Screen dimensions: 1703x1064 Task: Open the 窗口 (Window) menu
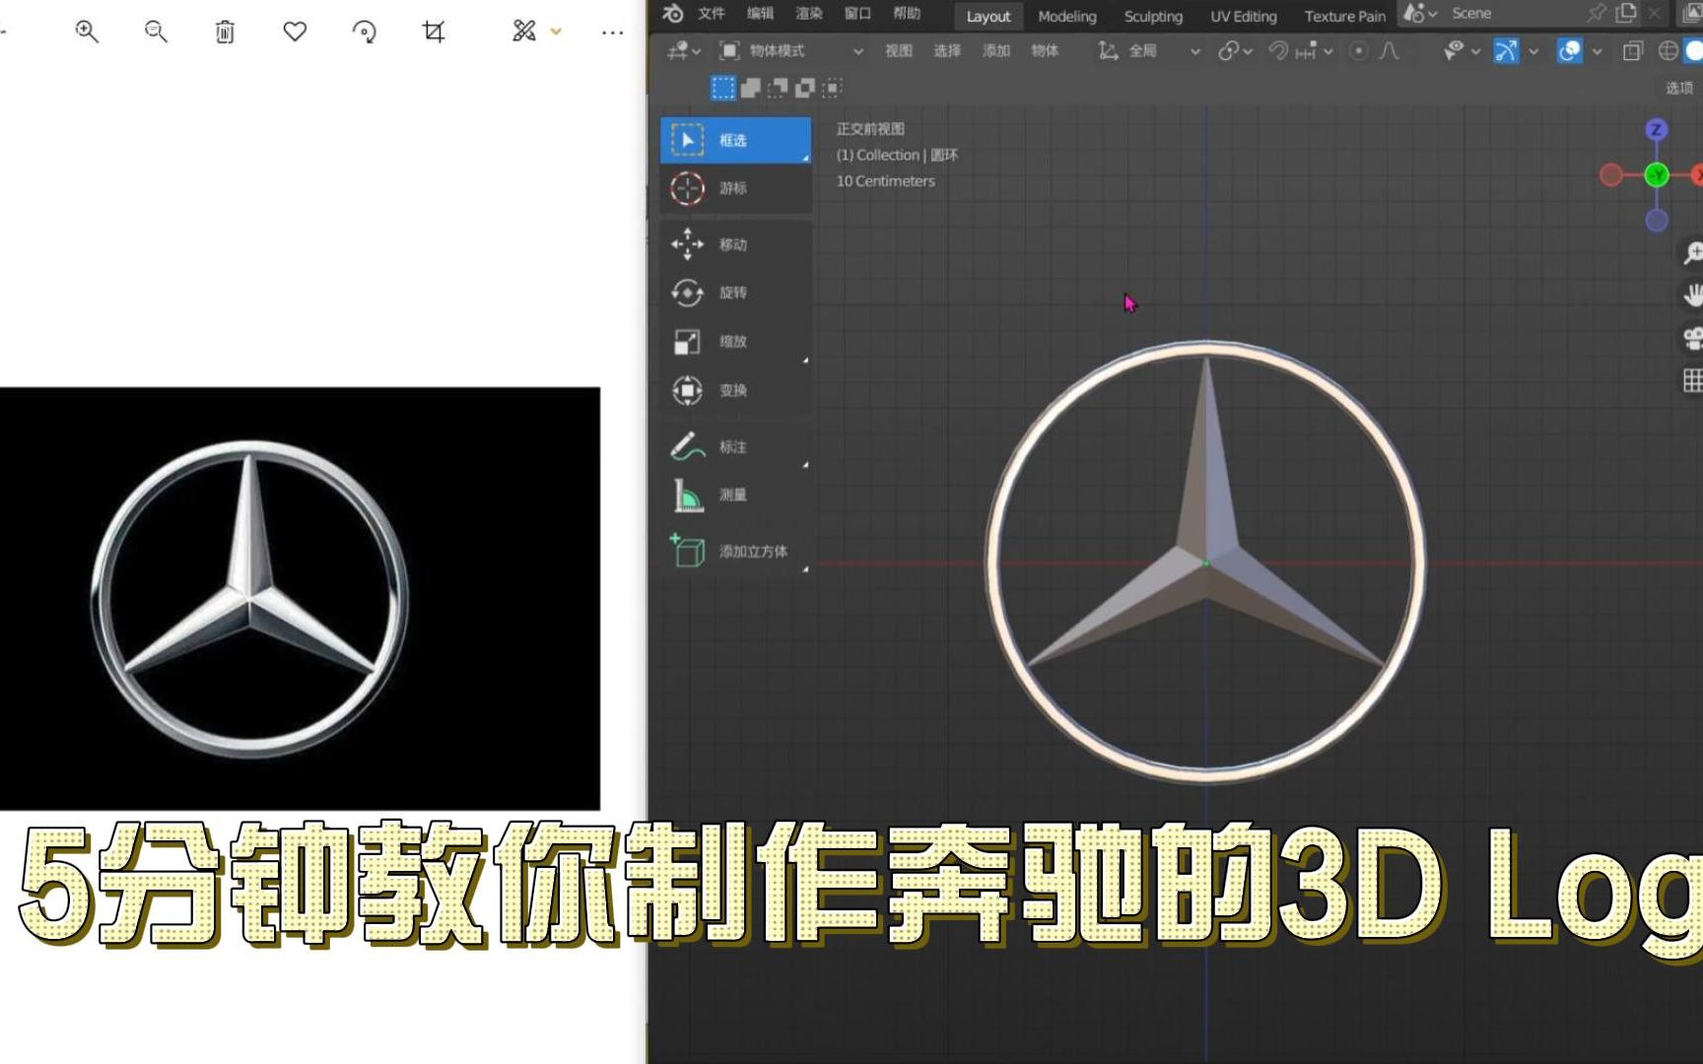pos(857,14)
